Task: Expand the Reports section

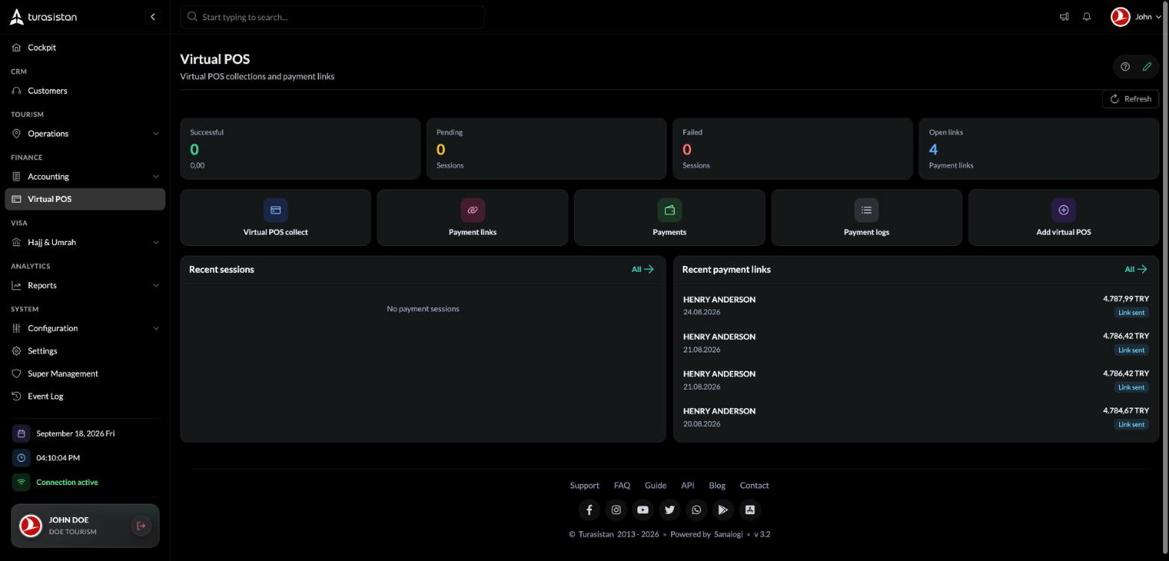Action: pos(85,285)
